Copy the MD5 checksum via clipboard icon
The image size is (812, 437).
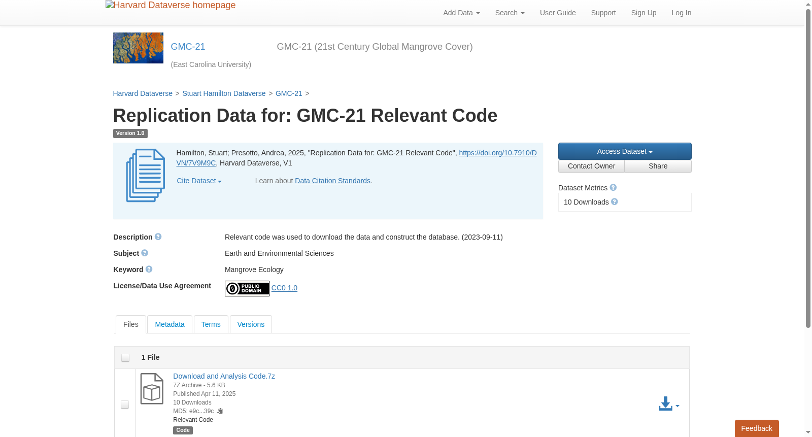coord(220,411)
